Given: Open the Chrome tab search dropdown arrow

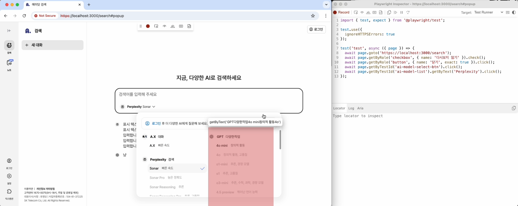Looking at the screenshot, I should coord(326,5).
